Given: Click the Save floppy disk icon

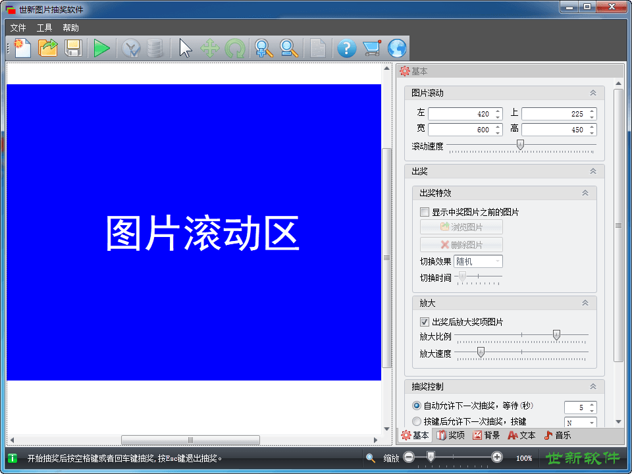Looking at the screenshot, I should pyautogui.click(x=73, y=48).
